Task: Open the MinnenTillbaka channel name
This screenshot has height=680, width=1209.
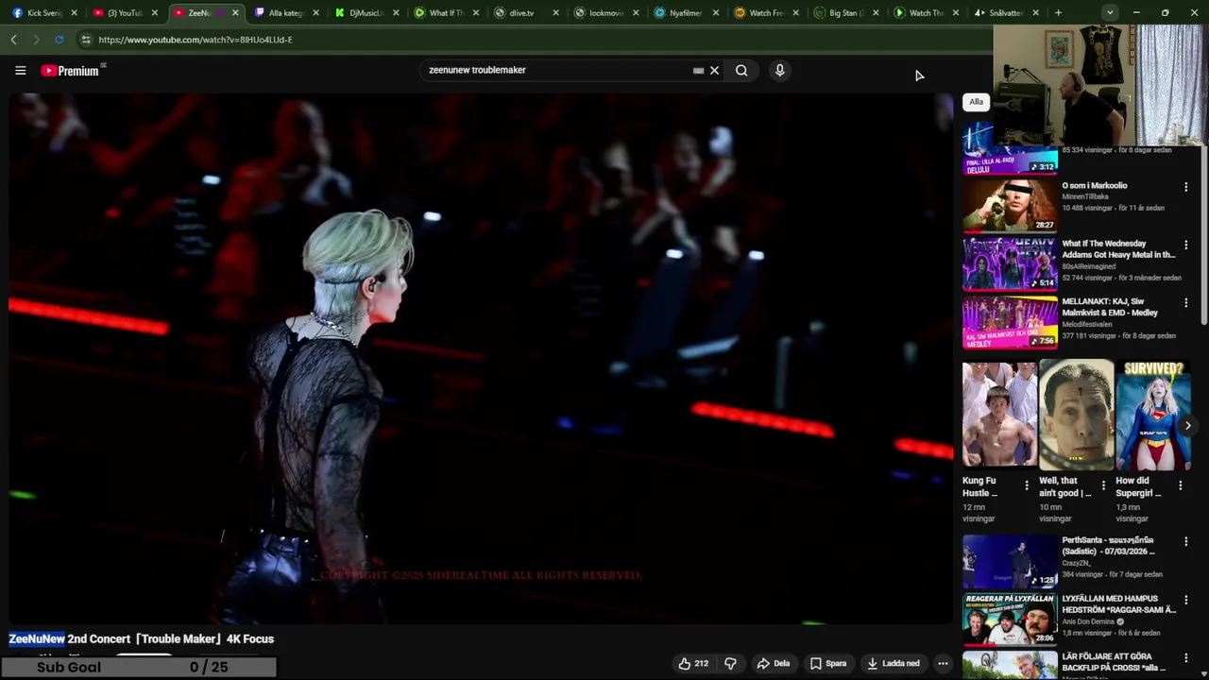Action: pyautogui.click(x=1085, y=196)
